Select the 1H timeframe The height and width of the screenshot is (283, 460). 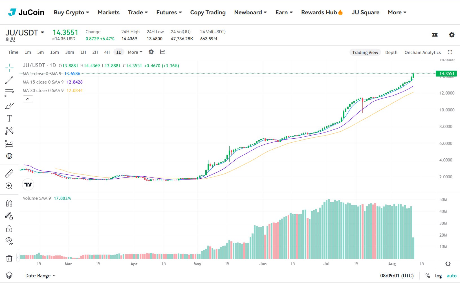83,52
